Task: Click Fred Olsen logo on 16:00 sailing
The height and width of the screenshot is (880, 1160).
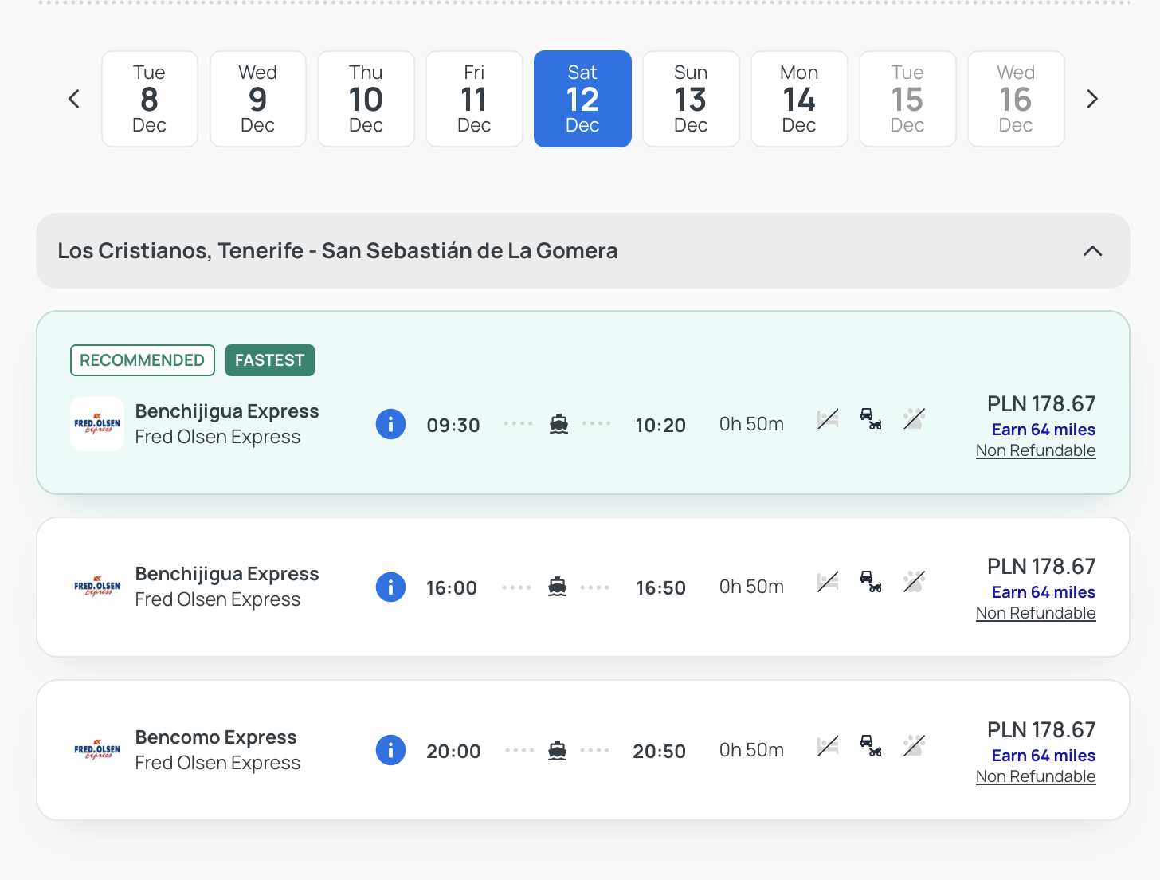Action: coord(97,587)
